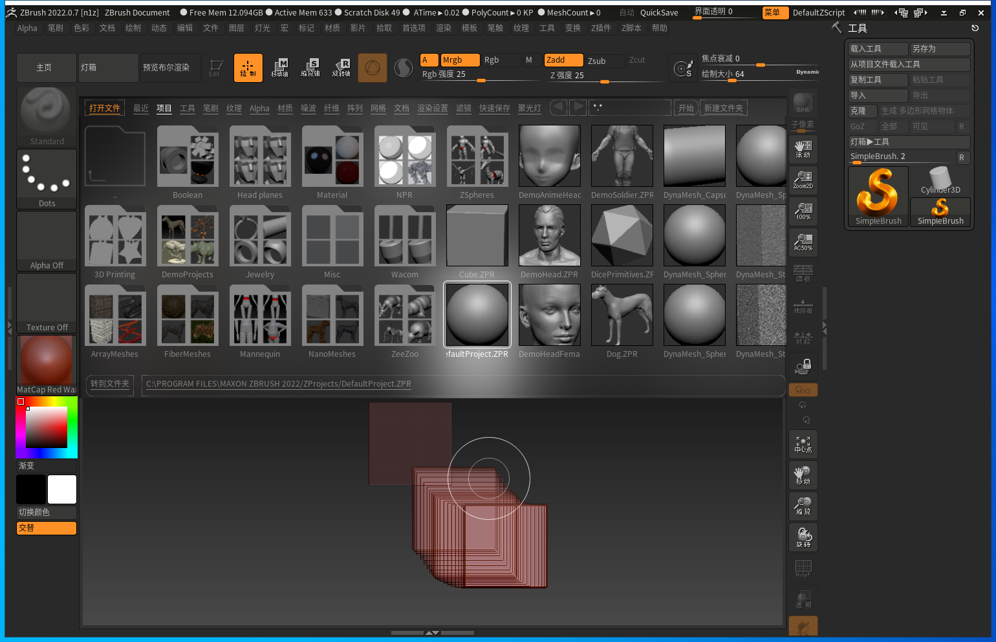Select the Cylinder3D tool thumbnail

[x=940, y=181]
